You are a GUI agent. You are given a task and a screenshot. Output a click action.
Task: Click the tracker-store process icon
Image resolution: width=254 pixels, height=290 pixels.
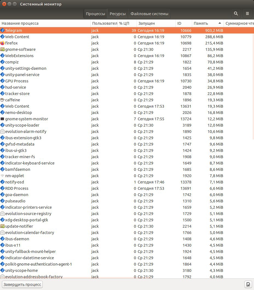(x=2, y=94)
